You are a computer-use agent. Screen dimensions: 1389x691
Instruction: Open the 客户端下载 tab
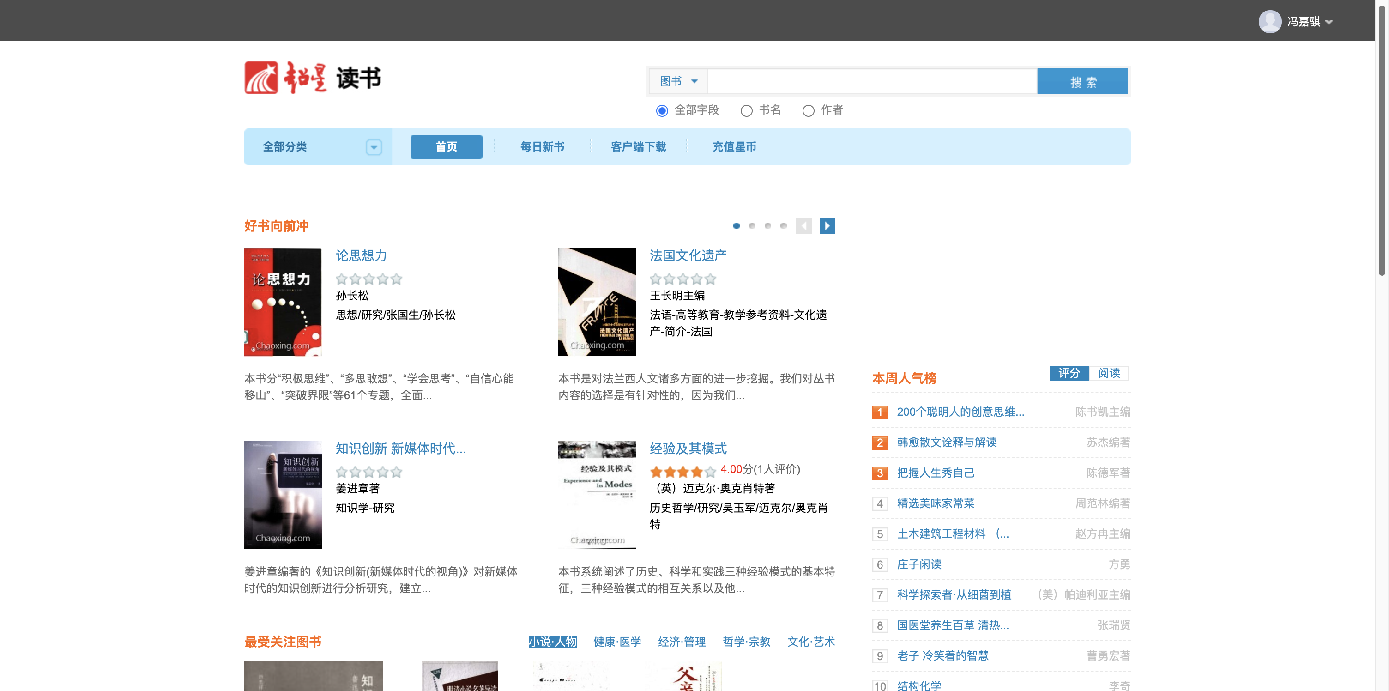coord(638,147)
